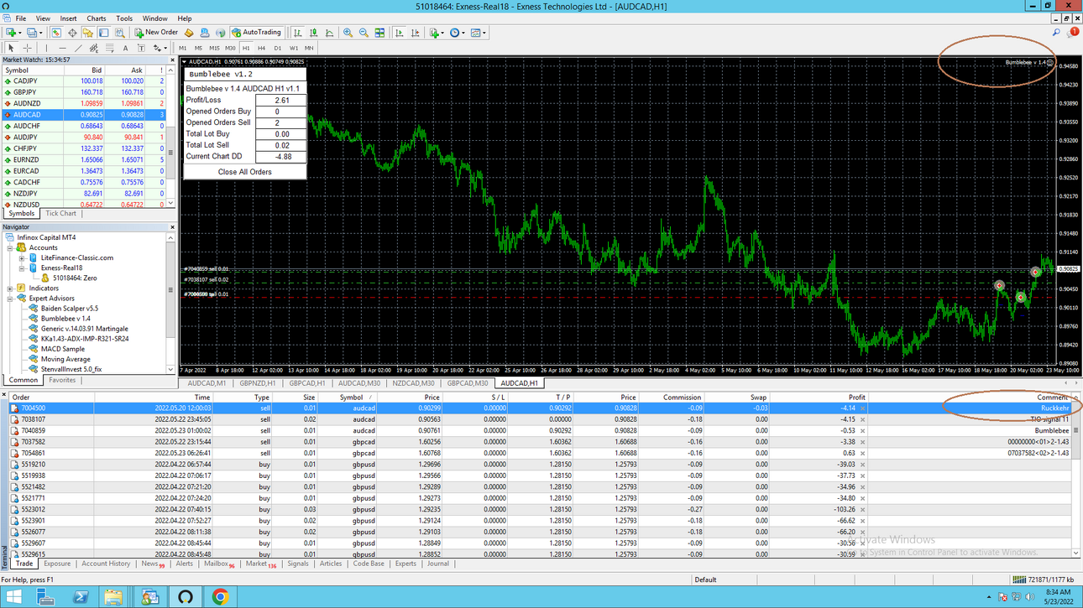Open MetaEditor yellow book icon
The image size is (1083, 608).
(189, 33)
